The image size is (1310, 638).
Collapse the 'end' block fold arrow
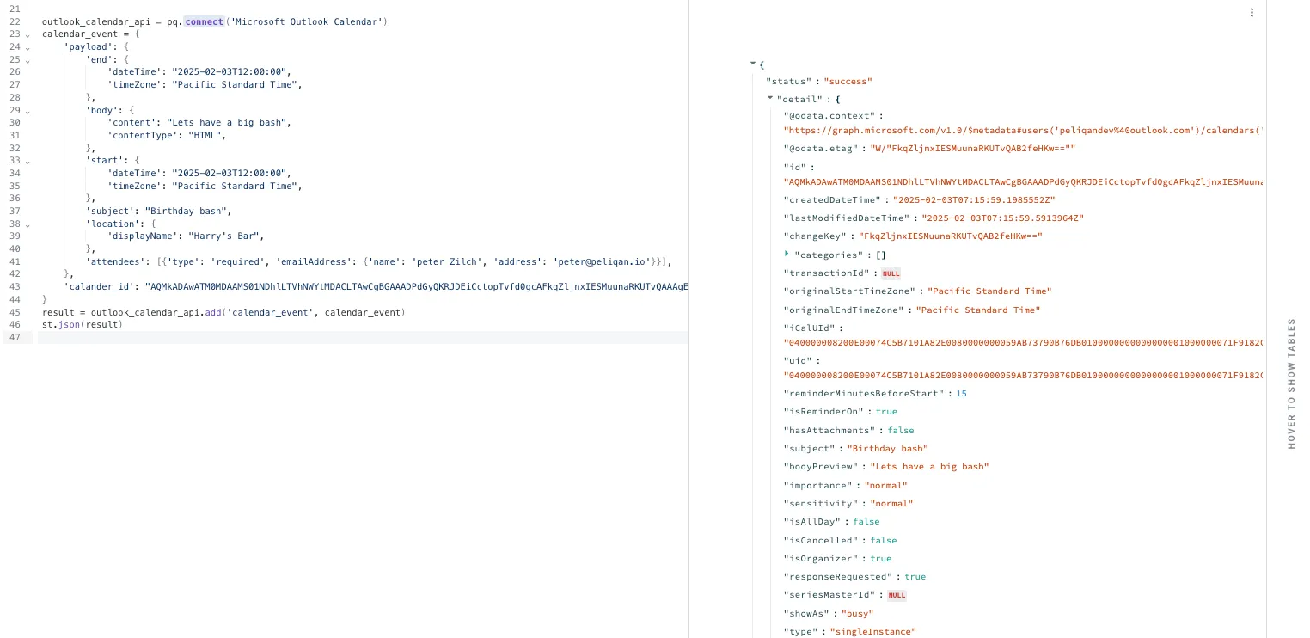click(x=28, y=60)
